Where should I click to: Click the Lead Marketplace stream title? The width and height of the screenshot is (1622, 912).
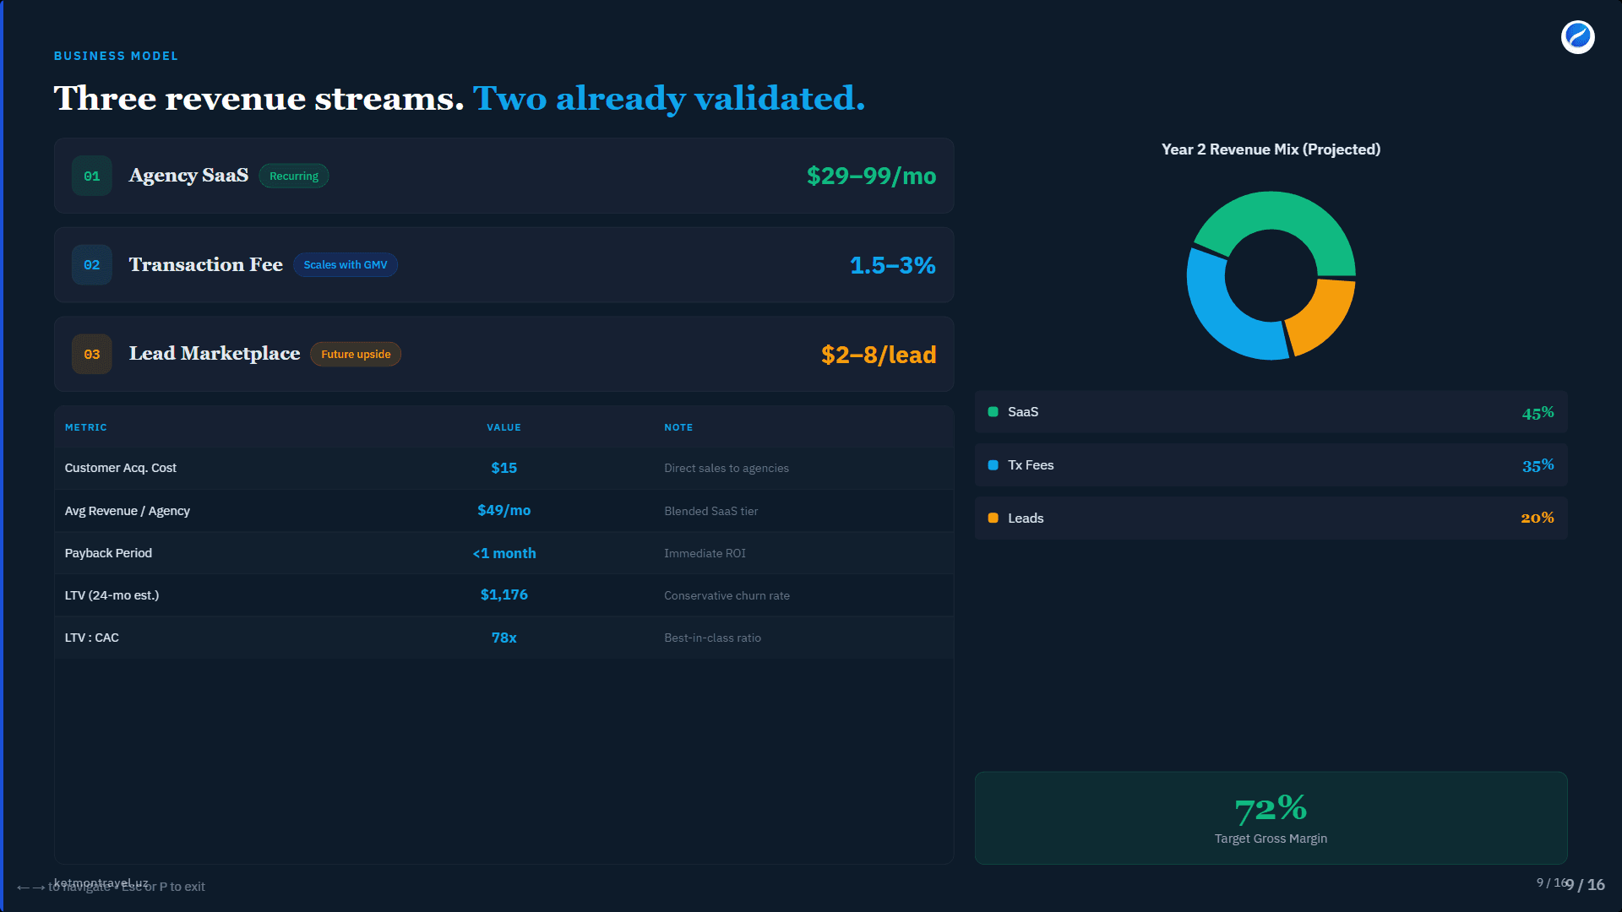[215, 354]
